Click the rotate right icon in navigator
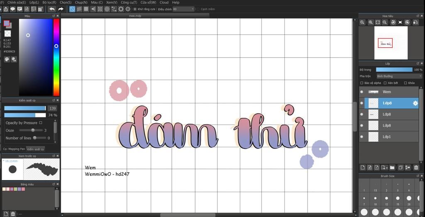Screen dimensions: 425x217 pos(407,22)
